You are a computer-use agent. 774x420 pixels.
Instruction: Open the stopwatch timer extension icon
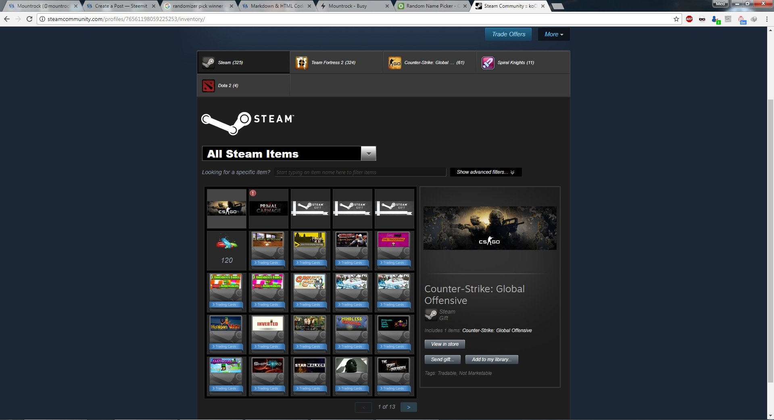[742, 19]
